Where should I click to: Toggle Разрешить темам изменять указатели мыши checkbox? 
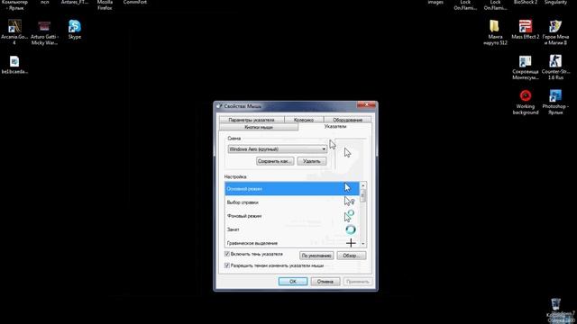(227, 265)
